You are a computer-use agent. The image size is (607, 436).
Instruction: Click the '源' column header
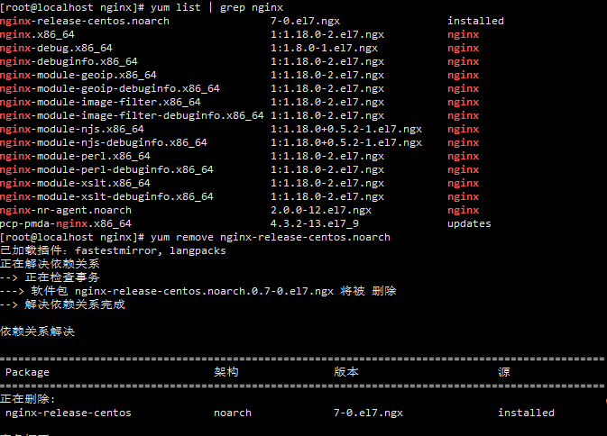point(504,372)
